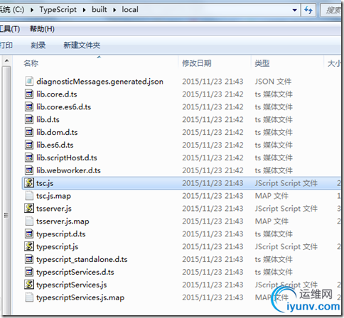Image resolution: width=344 pixels, height=318 pixels.
Task: Open the 工具(T) menu
Action: tap(10, 29)
